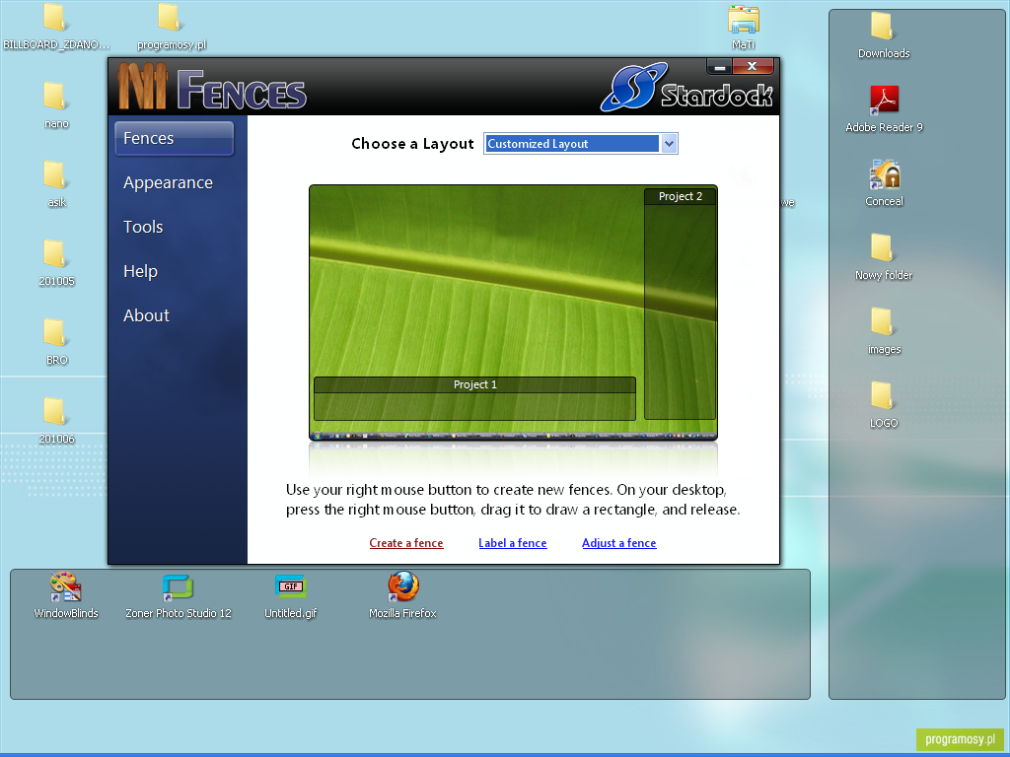Minimize the Fences window

719,66
